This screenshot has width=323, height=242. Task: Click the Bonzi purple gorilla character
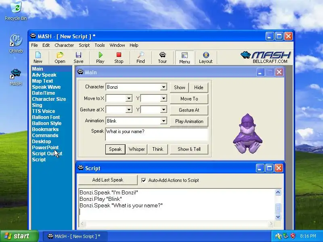point(247,134)
